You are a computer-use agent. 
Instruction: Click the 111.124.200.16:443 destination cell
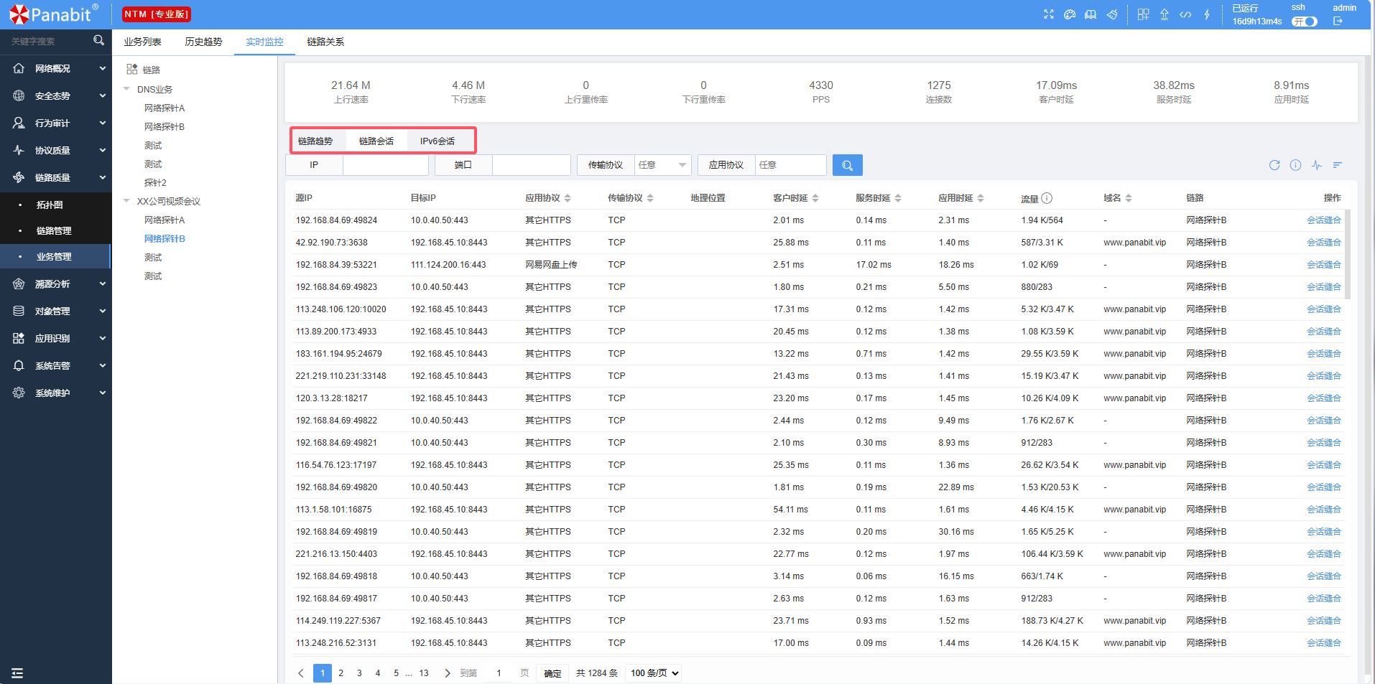click(x=448, y=265)
